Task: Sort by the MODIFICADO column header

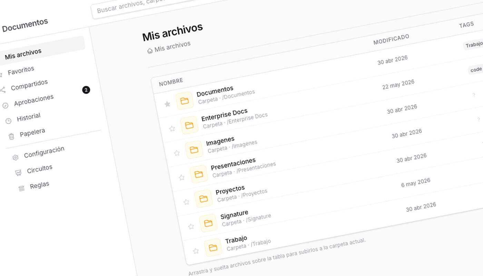Action: (391, 39)
